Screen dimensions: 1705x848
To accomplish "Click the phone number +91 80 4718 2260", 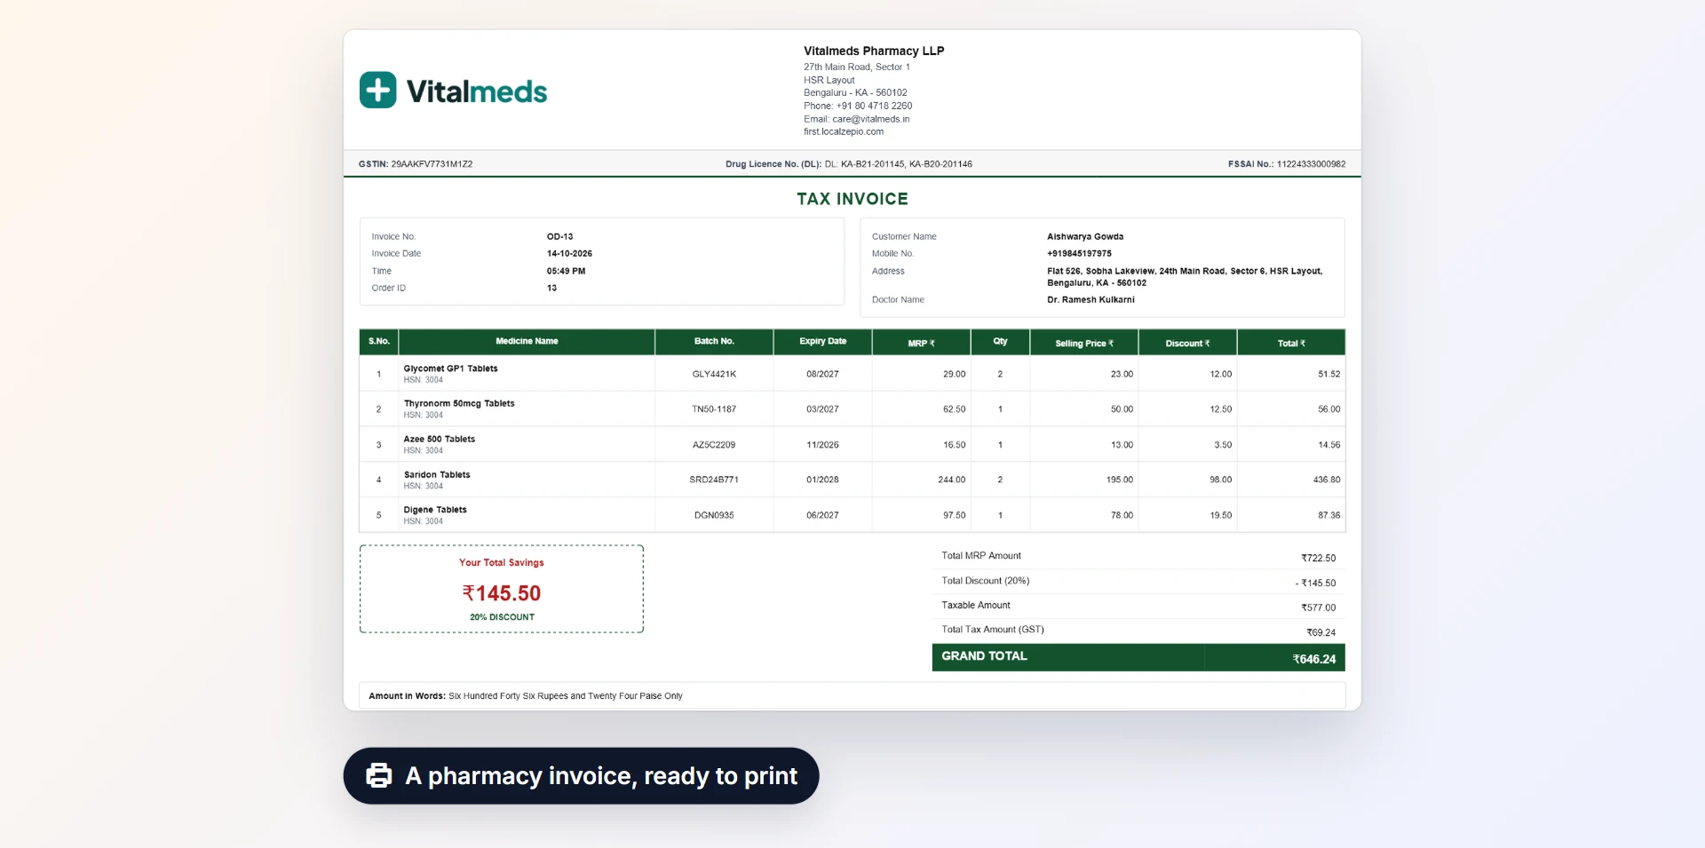I will click(874, 106).
